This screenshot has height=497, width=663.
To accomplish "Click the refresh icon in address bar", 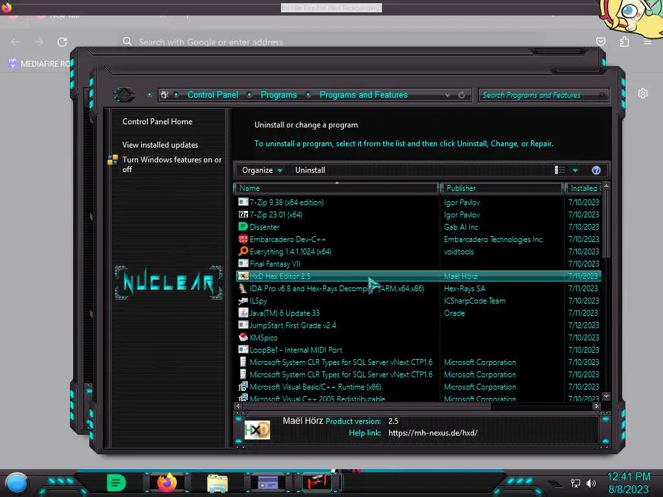I will point(462,95).
